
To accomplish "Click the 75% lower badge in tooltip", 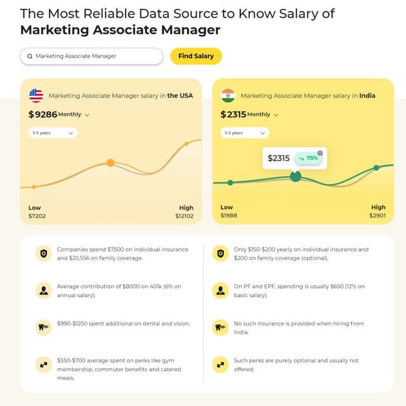I will tap(308, 159).
